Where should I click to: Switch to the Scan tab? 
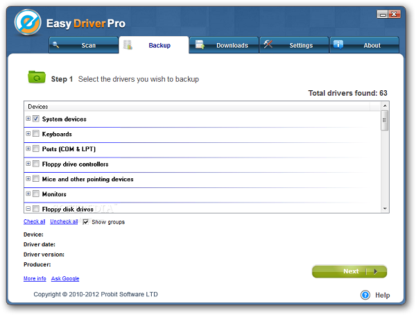(84, 45)
